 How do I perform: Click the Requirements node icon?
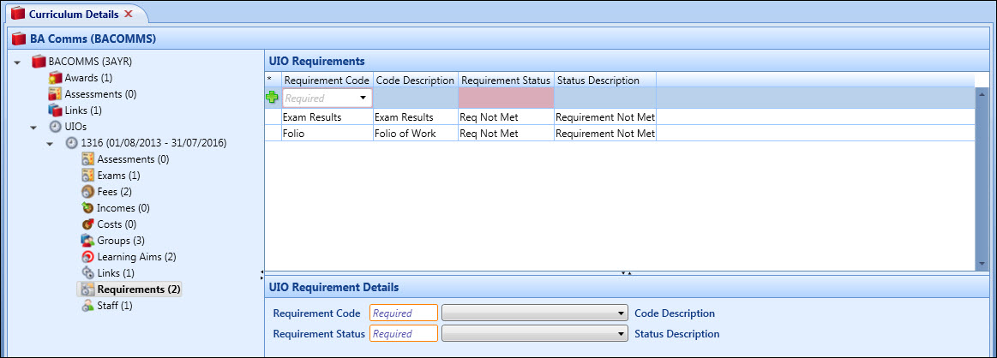click(87, 289)
